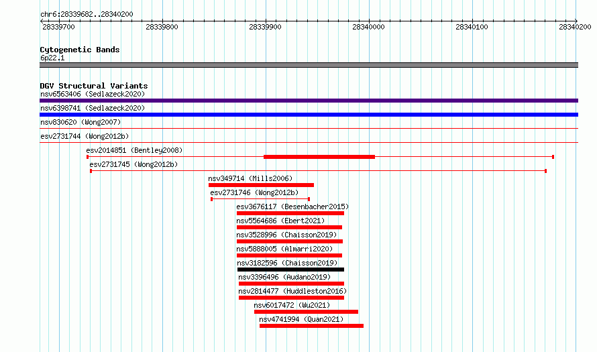Image resolution: width=597 pixels, height=352 pixels.
Task: Click the 28340200 ruler coordinate
Action: (x=575, y=27)
